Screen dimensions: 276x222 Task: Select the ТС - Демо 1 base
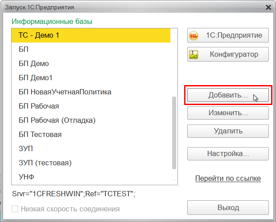coord(91,35)
